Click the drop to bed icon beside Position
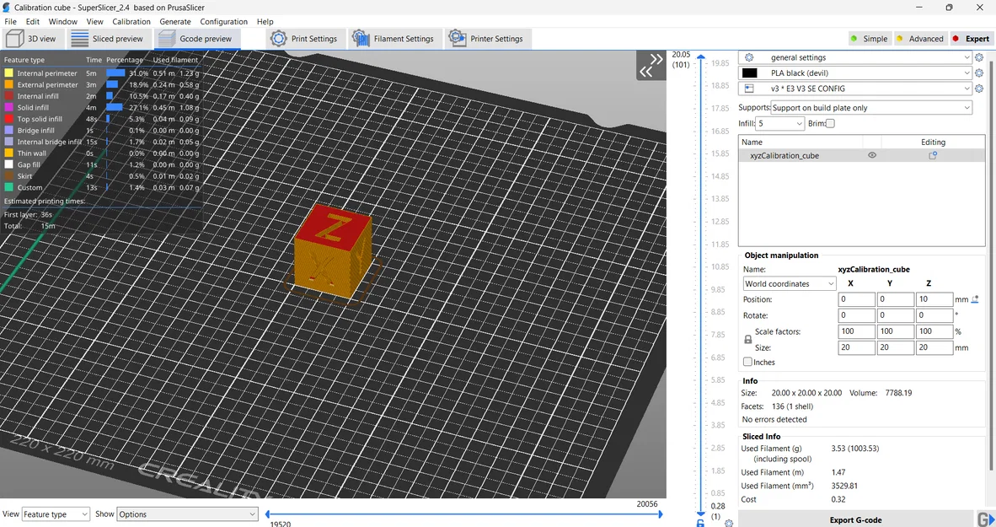The image size is (996, 527). click(975, 298)
